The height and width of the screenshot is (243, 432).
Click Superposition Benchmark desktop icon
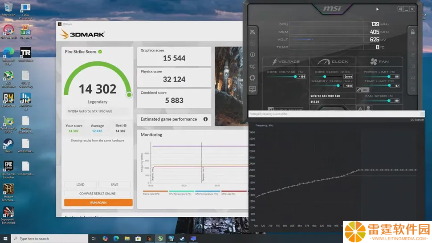[8, 215]
